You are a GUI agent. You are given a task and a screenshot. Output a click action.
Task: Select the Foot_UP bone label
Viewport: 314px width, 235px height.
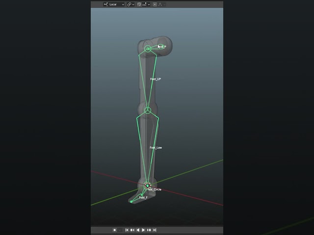(156, 79)
